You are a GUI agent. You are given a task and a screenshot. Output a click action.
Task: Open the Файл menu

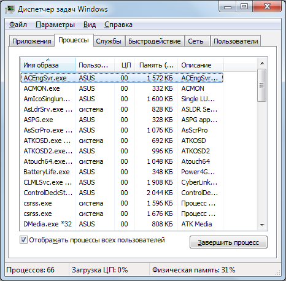point(18,25)
